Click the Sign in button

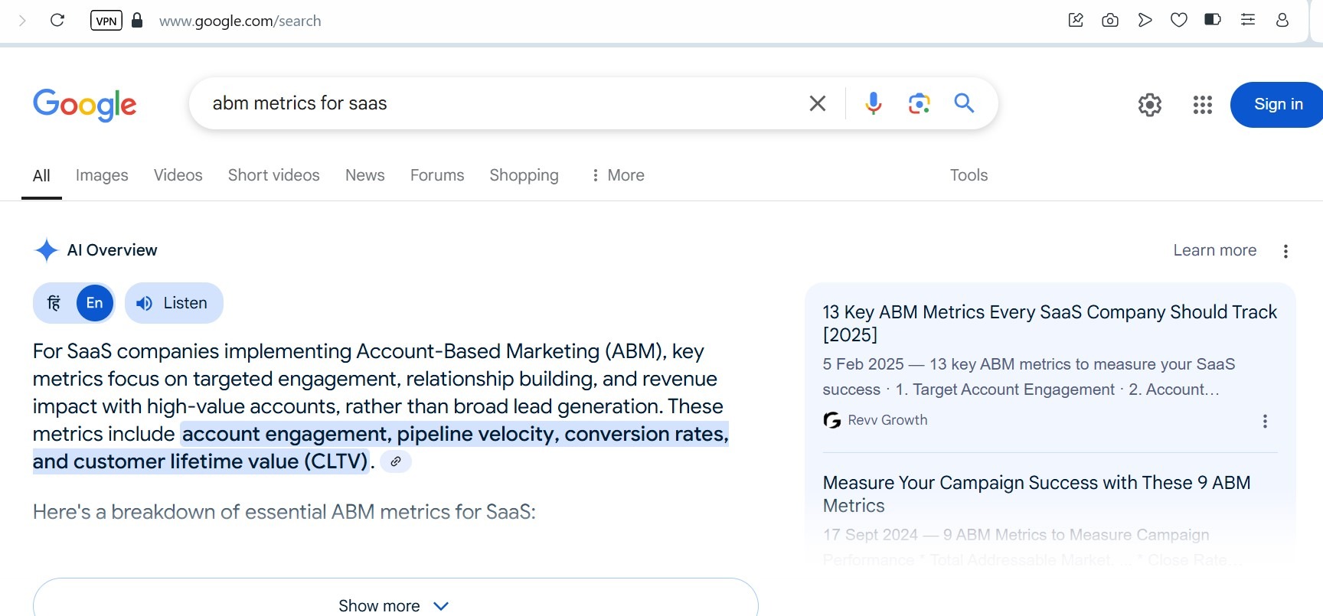coord(1277,105)
